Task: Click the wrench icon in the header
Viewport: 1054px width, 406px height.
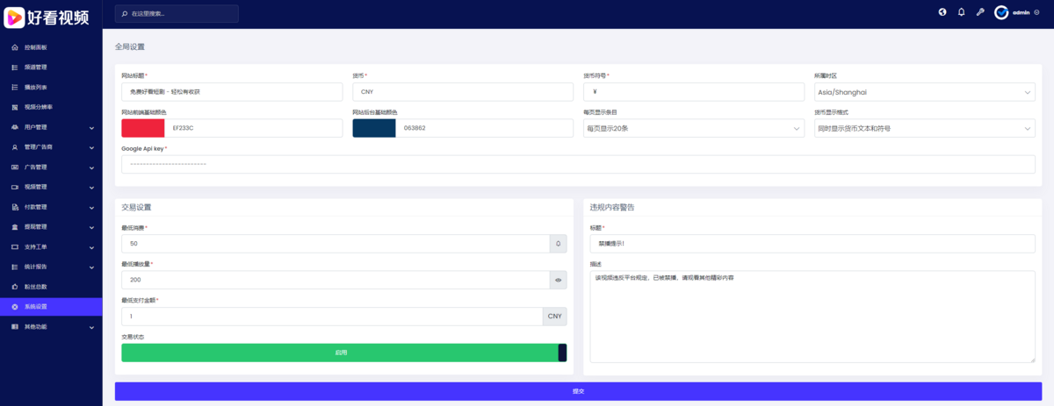Action: [980, 12]
